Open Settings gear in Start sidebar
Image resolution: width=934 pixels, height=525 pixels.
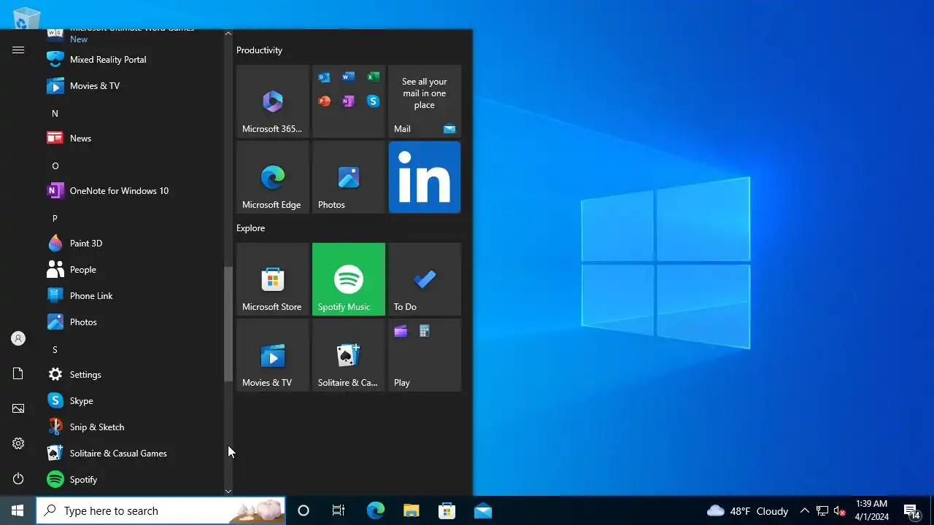point(18,443)
